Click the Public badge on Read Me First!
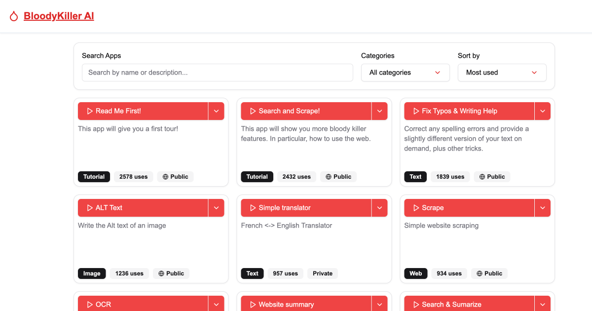This screenshot has width=592, height=311. coord(176,177)
